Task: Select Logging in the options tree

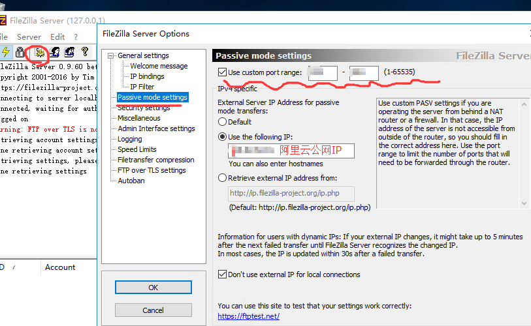Action: coord(130,139)
